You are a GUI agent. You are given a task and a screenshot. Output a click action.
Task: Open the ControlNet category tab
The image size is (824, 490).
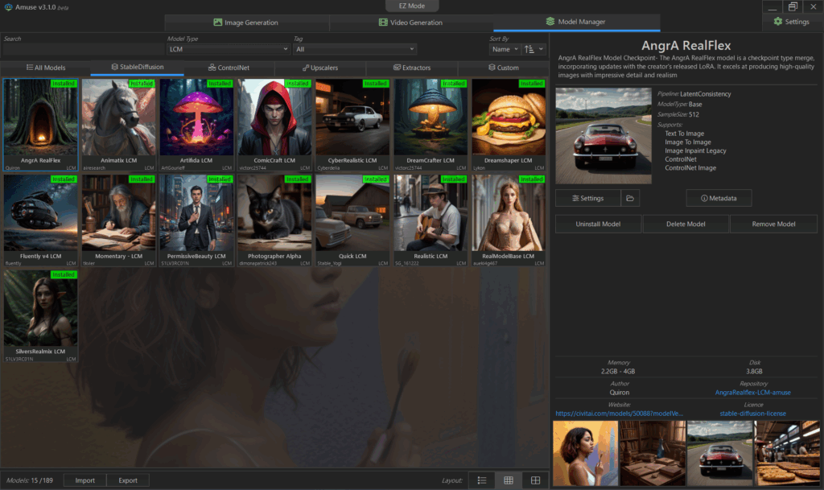(229, 68)
